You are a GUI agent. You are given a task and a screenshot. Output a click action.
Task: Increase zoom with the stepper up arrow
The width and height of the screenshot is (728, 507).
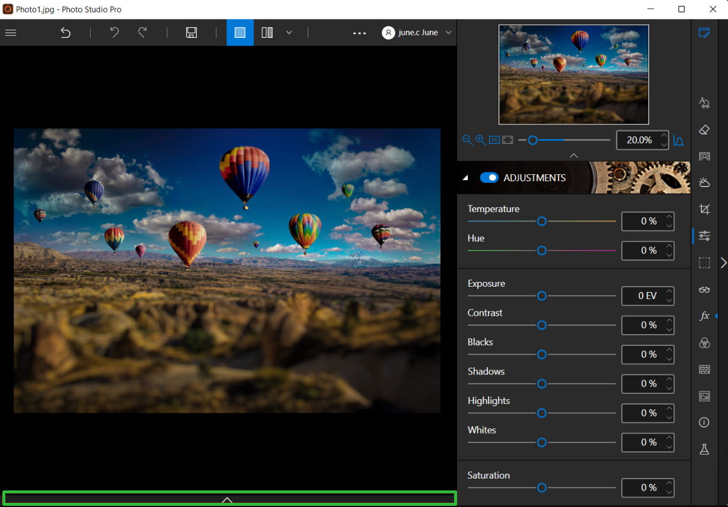pyautogui.click(x=664, y=136)
